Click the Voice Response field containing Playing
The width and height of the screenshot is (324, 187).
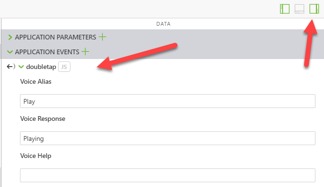[167, 138]
